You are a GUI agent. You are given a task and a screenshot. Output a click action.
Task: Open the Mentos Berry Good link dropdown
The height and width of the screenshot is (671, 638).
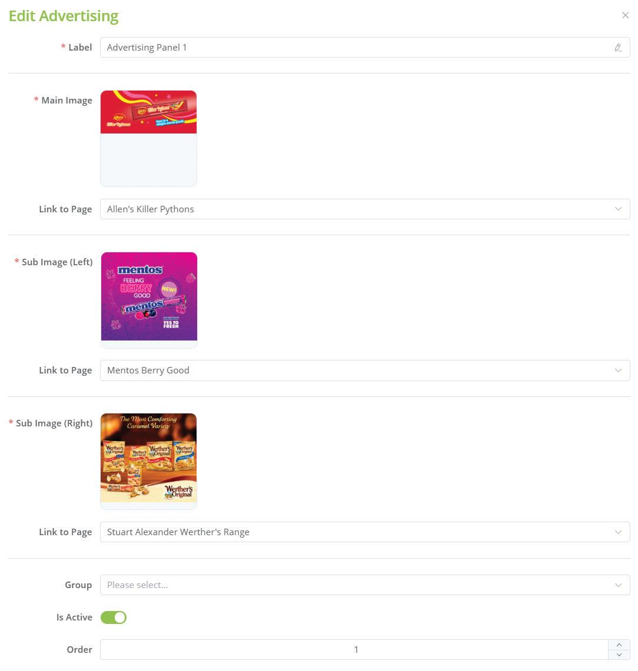pos(365,370)
